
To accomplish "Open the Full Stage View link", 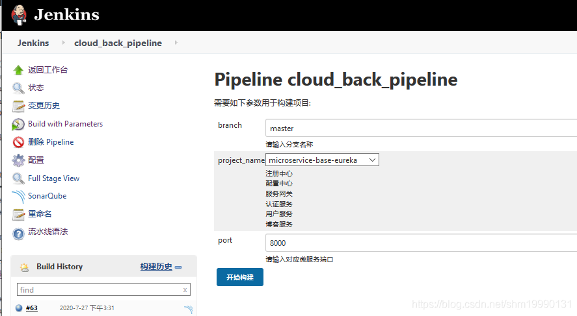I will pyautogui.click(x=54, y=178).
